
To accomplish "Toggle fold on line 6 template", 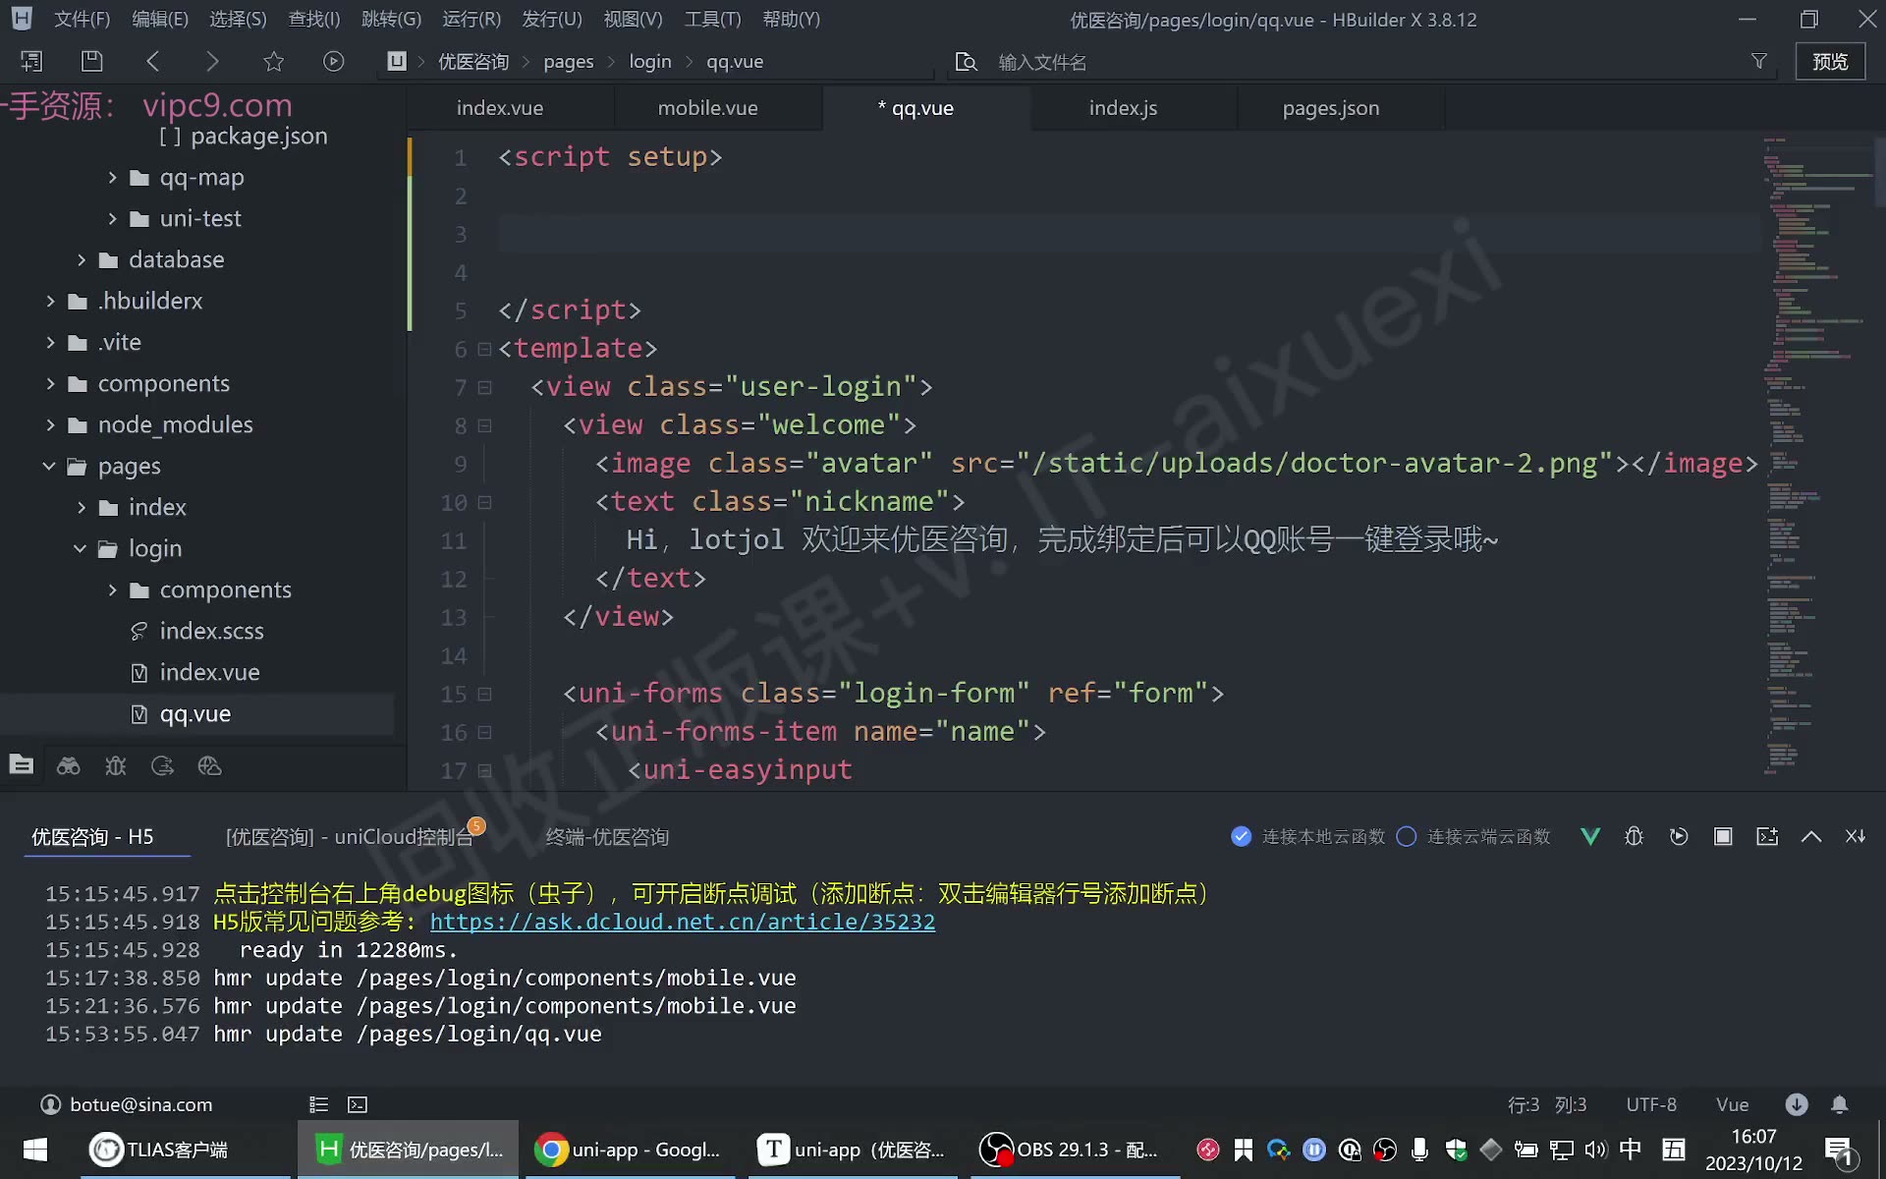I will click(x=484, y=349).
